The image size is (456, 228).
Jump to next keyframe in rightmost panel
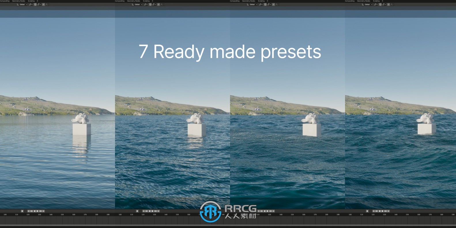point(385,211)
